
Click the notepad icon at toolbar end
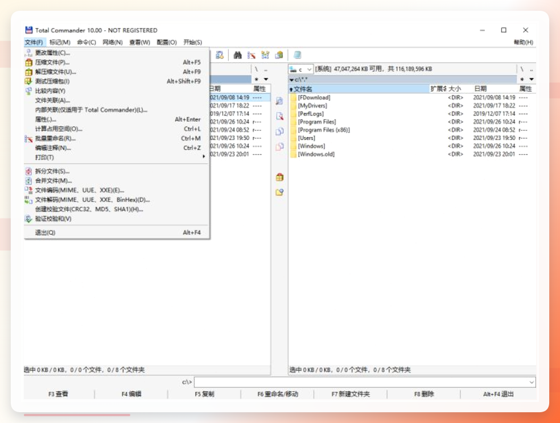[x=297, y=55]
